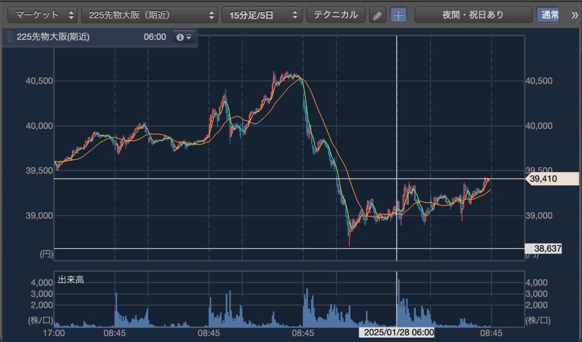This screenshot has height=342, width=582.
Task: Click the 出来高 volume panel label
Action: pos(71,280)
